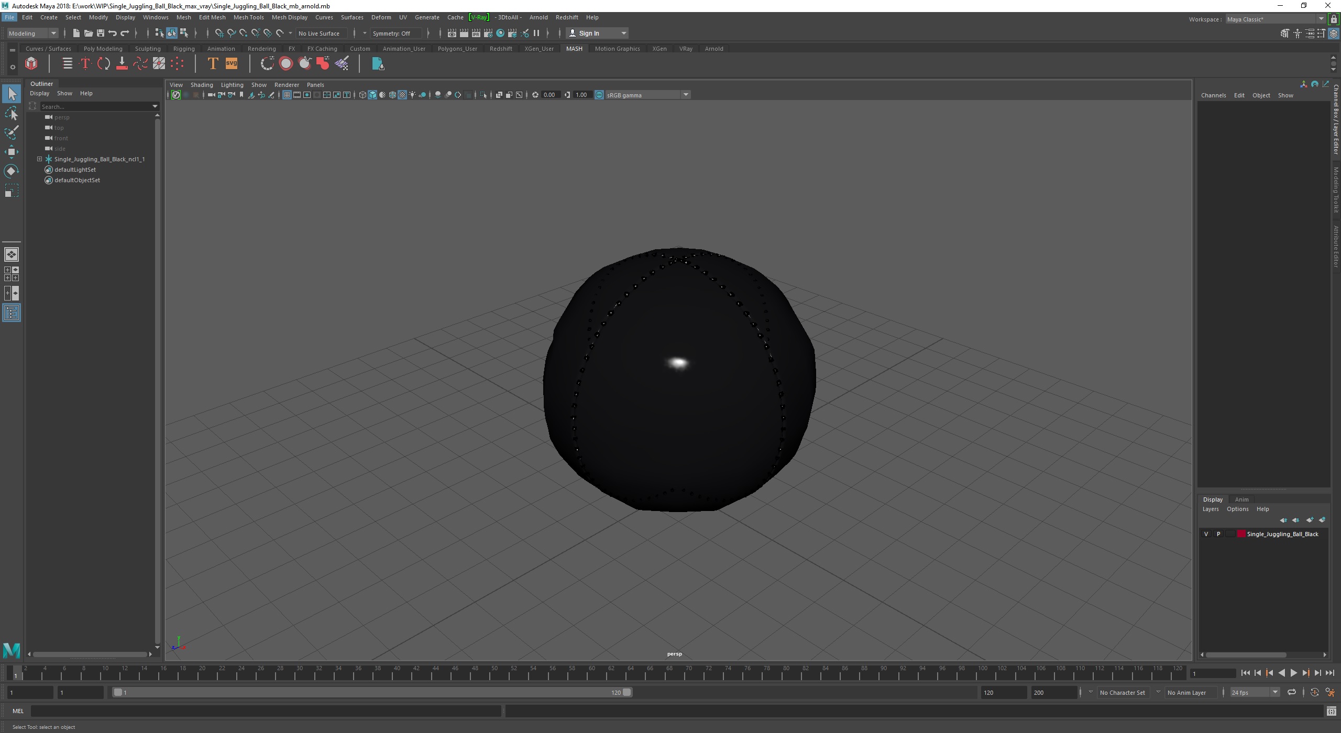The height and width of the screenshot is (733, 1341).
Task: Toggle the loop playback icon by the fps field
Action: [x=1292, y=692]
